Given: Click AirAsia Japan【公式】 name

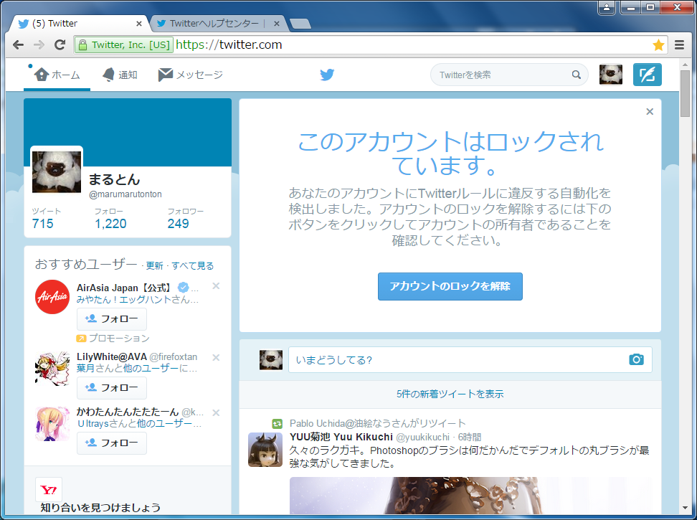Looking at the screenshot, I should 125,288.
